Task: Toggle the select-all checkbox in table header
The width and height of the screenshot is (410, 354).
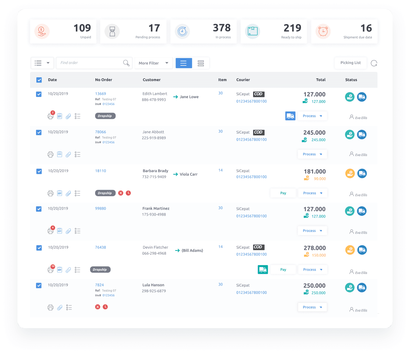Action: (39, 80)
